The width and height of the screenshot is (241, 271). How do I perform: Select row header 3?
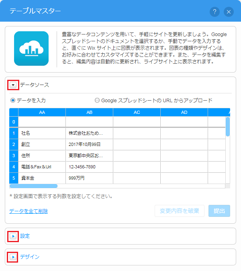point(14,155)
